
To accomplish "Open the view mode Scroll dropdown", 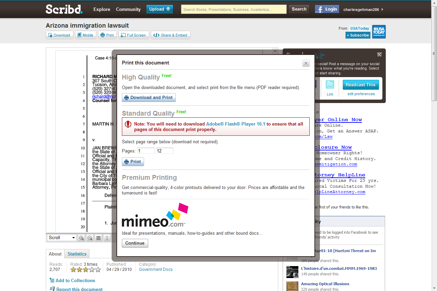I will [x=61, y=238].
